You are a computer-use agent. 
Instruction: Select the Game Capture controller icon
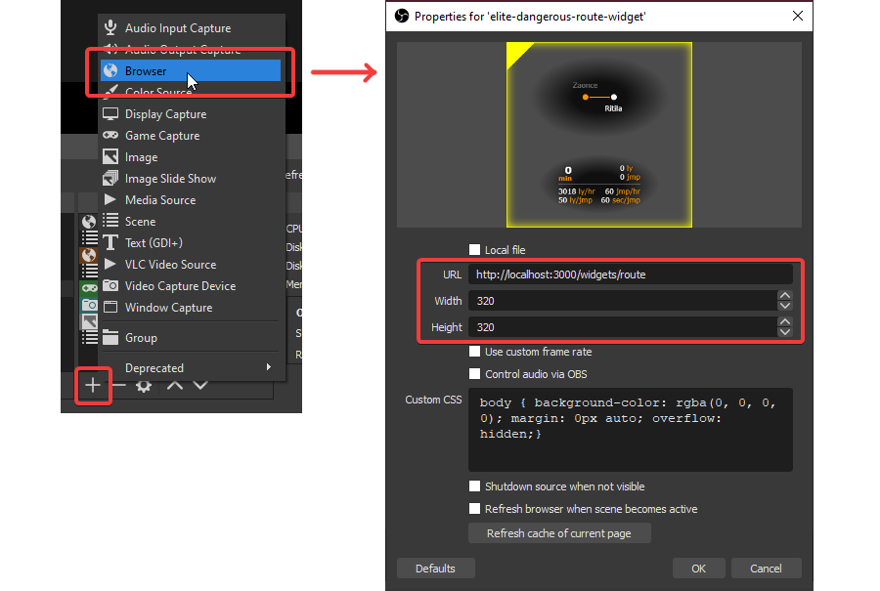point(110,135)
